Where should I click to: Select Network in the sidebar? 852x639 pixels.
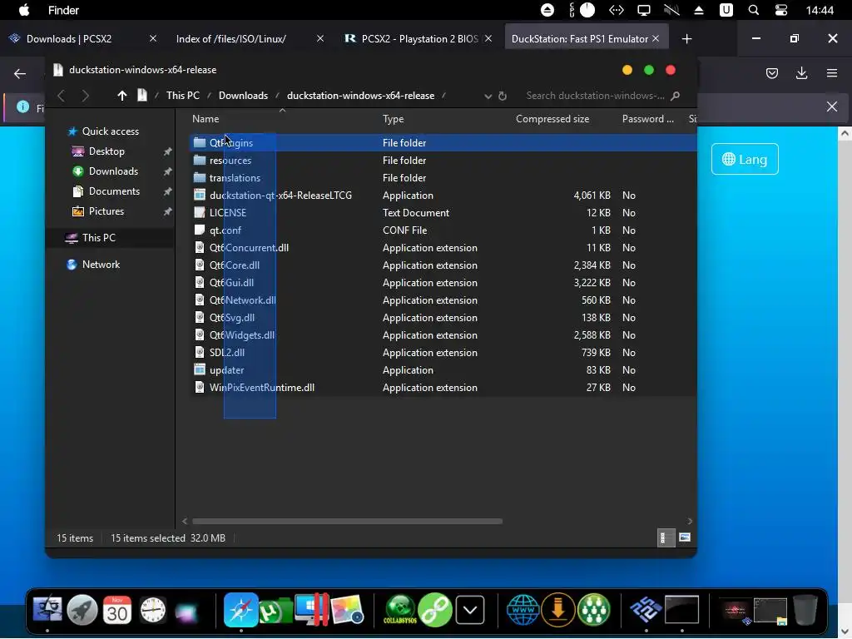coord(101,265)
